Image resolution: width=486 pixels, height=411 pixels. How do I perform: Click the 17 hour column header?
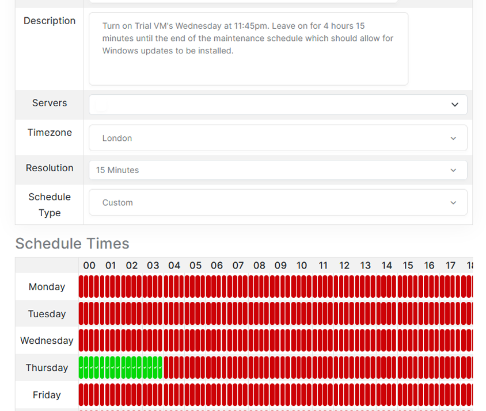click(450, 266)
